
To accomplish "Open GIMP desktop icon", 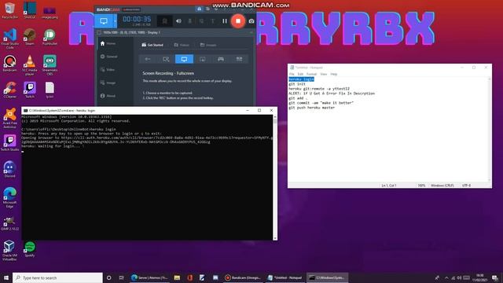I will pos(9,223).
